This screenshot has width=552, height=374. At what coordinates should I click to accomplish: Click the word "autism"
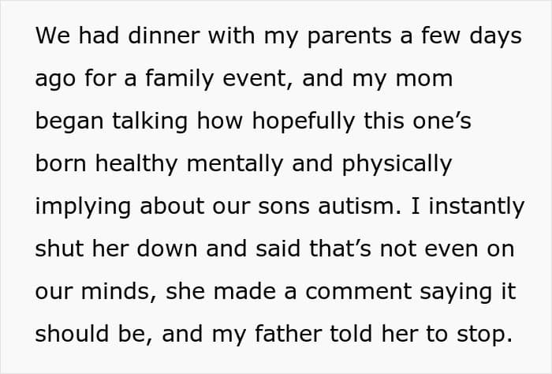tap(356, 206)
